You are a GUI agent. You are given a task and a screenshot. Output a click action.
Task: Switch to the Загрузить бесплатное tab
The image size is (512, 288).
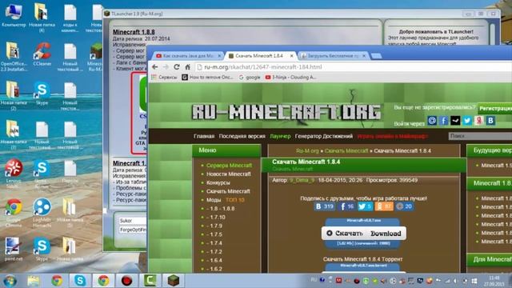tap(333, 56)
